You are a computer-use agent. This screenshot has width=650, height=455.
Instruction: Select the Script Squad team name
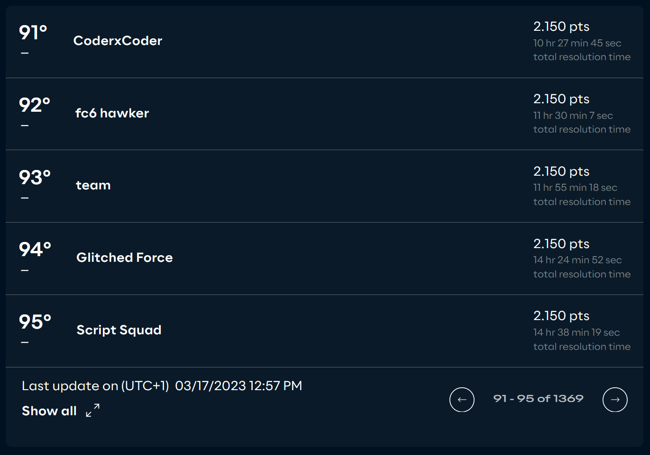click(x=119, y=330)
